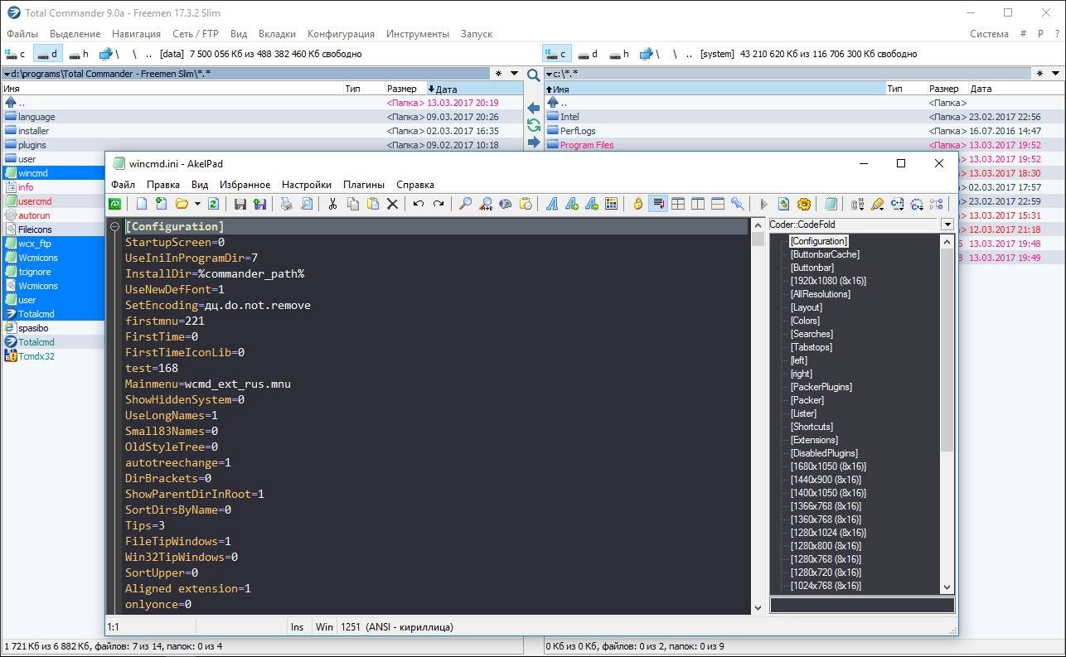This screenshot has width=1066, height=657.
Task: Toggle four-pane split window icon
Action: 678,204
